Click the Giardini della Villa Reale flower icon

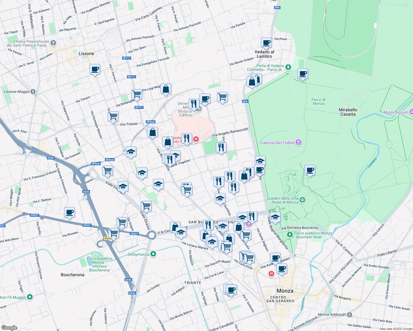click(302, 200)
